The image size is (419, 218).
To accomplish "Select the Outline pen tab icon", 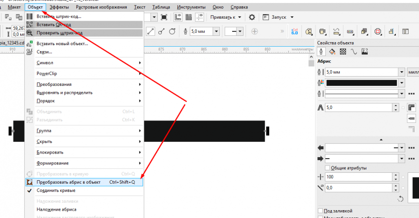I will click(x=321, y=52).
